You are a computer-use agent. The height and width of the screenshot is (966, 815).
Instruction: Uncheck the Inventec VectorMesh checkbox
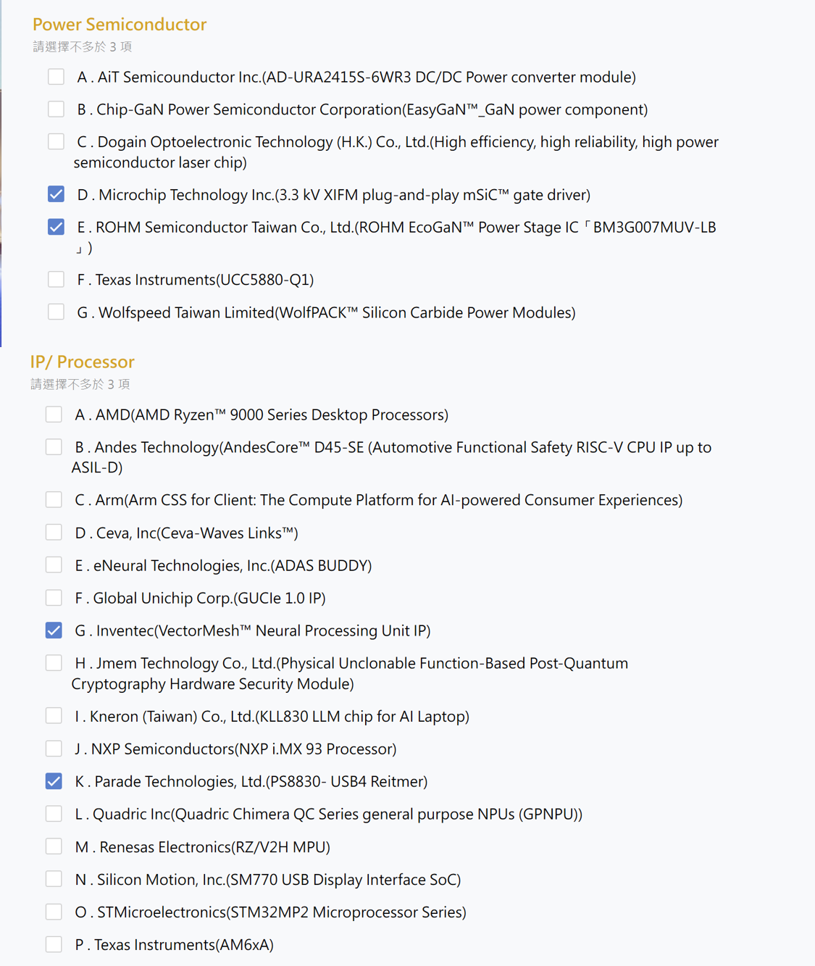pos(54,630)
